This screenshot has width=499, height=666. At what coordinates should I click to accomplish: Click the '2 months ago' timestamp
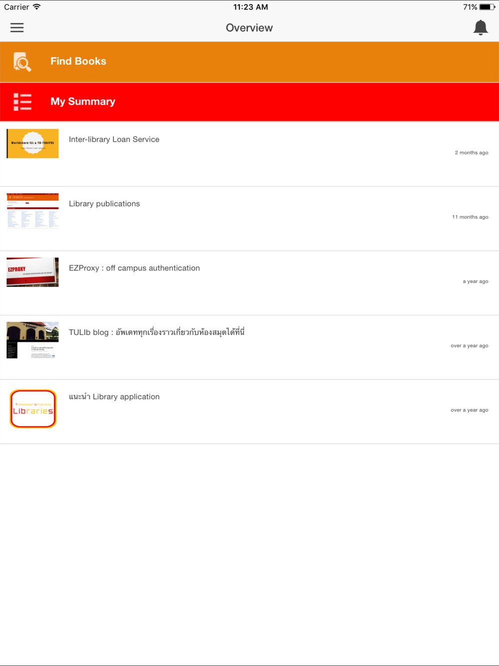[472, 153]
